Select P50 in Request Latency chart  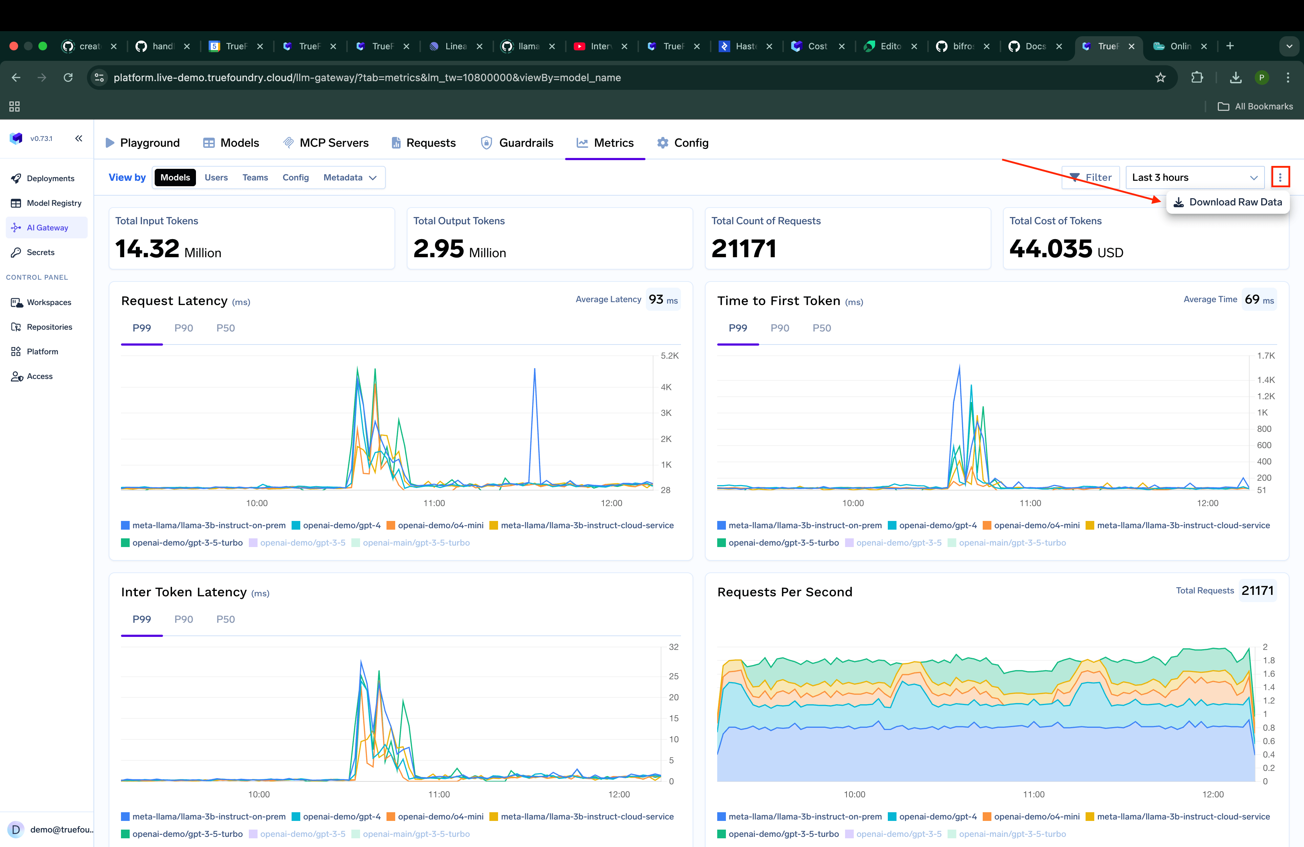tap(225, 328)
